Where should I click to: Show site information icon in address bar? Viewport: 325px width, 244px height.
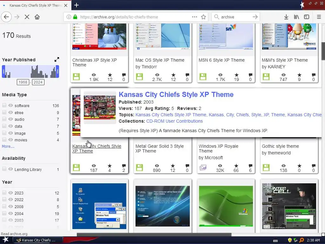[69, 17]
